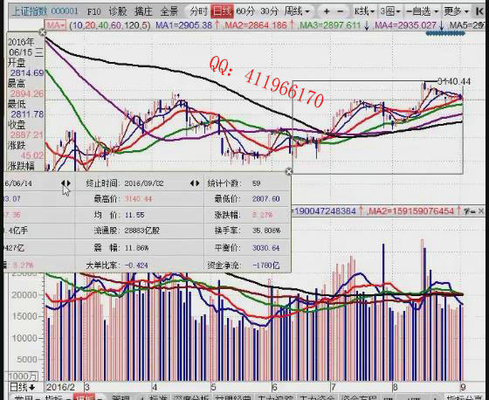
Task: Open the K线 chart type dropdown
Action: click(364, 12)
